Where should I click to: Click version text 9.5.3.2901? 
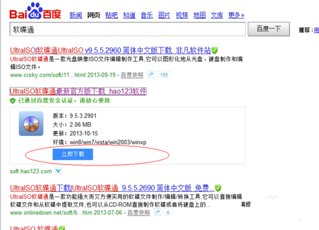pyautogui.click(x=83, y=116)
